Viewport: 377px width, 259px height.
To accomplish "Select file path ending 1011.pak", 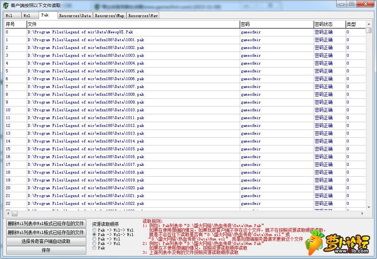I will click(x=86, y=118).
